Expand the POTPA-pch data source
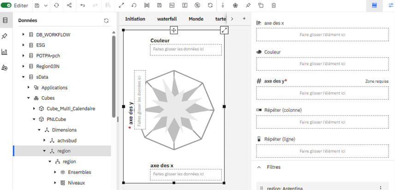This screenshot has width=395, height=190. pos(24,56)
